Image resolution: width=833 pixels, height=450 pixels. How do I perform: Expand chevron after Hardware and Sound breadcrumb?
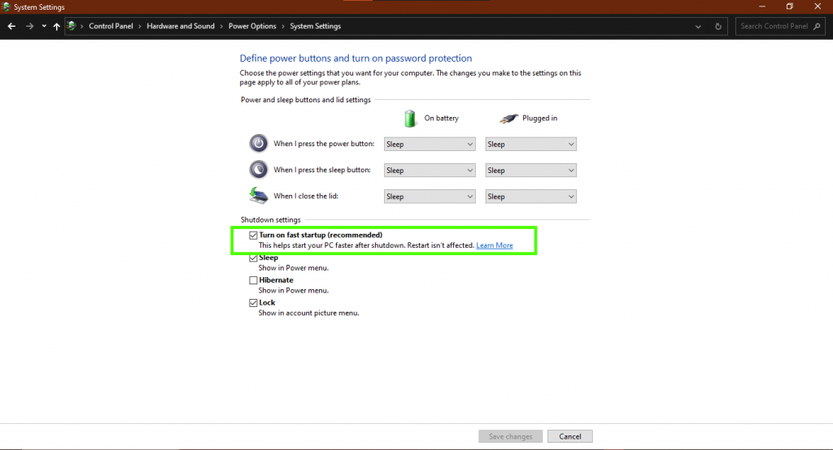221,26
